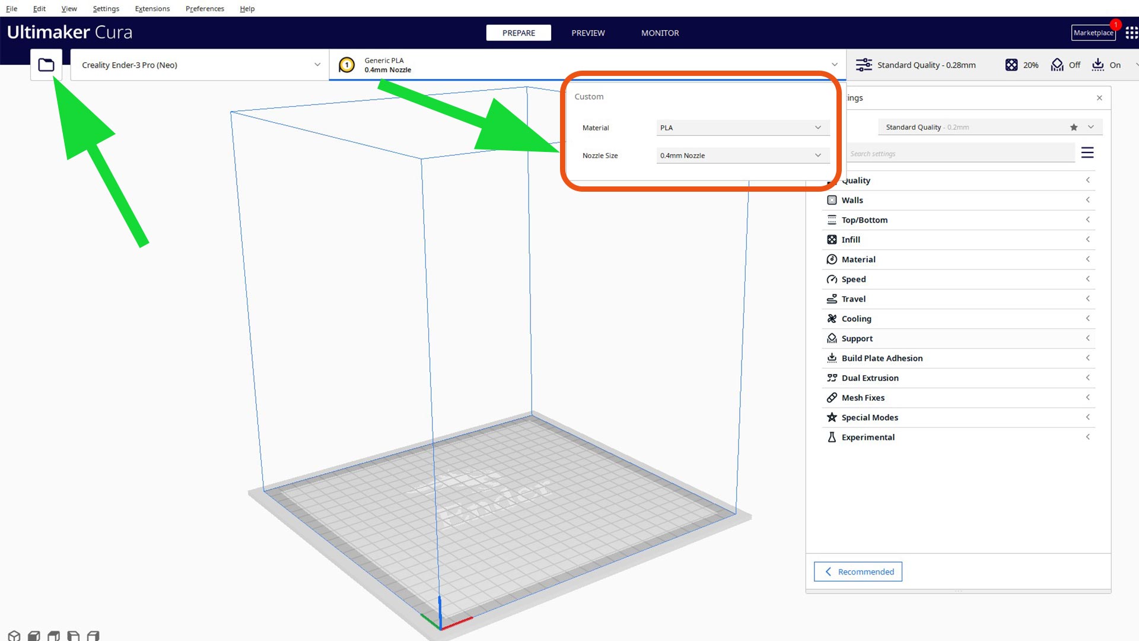Click the Experimental label
The image size is (1139, 641).
tap(868, 437)
